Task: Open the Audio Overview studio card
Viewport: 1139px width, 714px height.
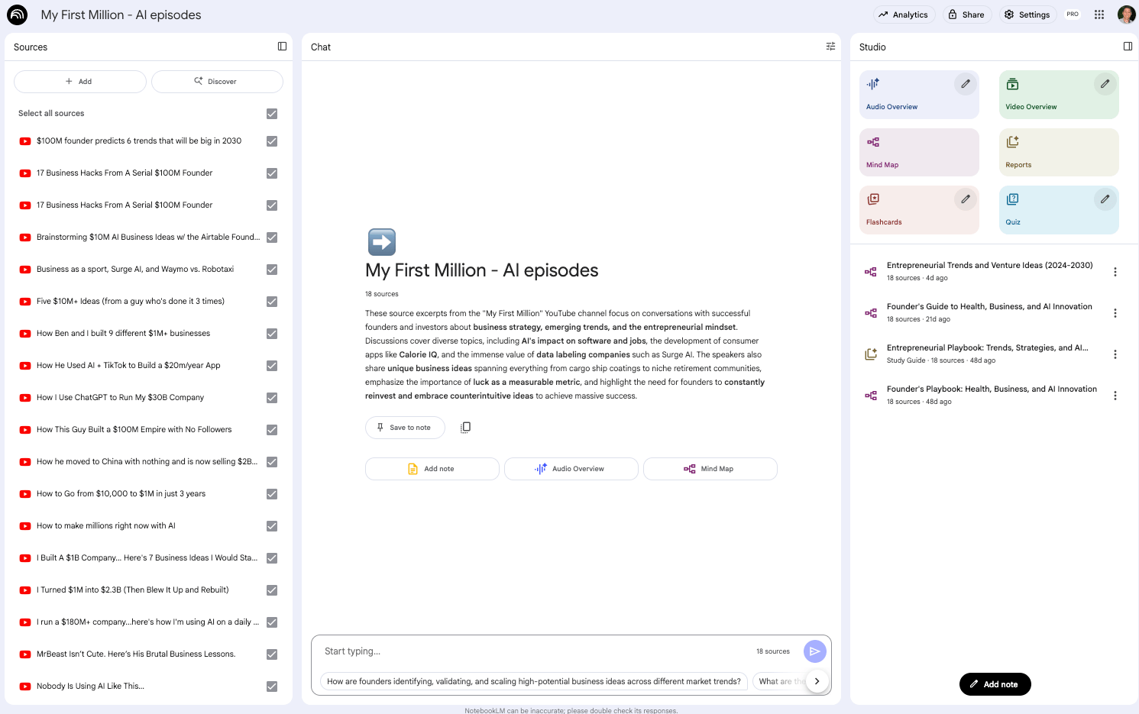Action: pos(919,95)
